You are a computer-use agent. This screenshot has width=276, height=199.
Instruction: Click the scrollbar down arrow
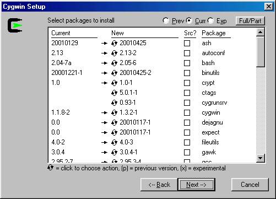(x=261, y=158)
